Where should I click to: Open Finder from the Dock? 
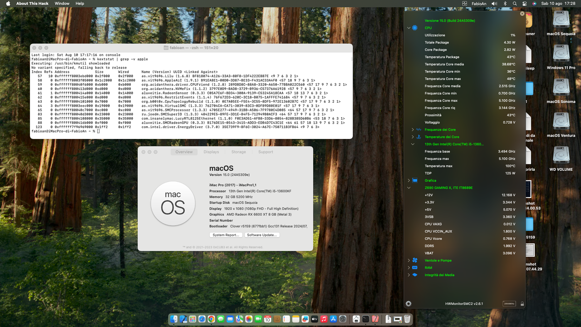click(174, 319)
